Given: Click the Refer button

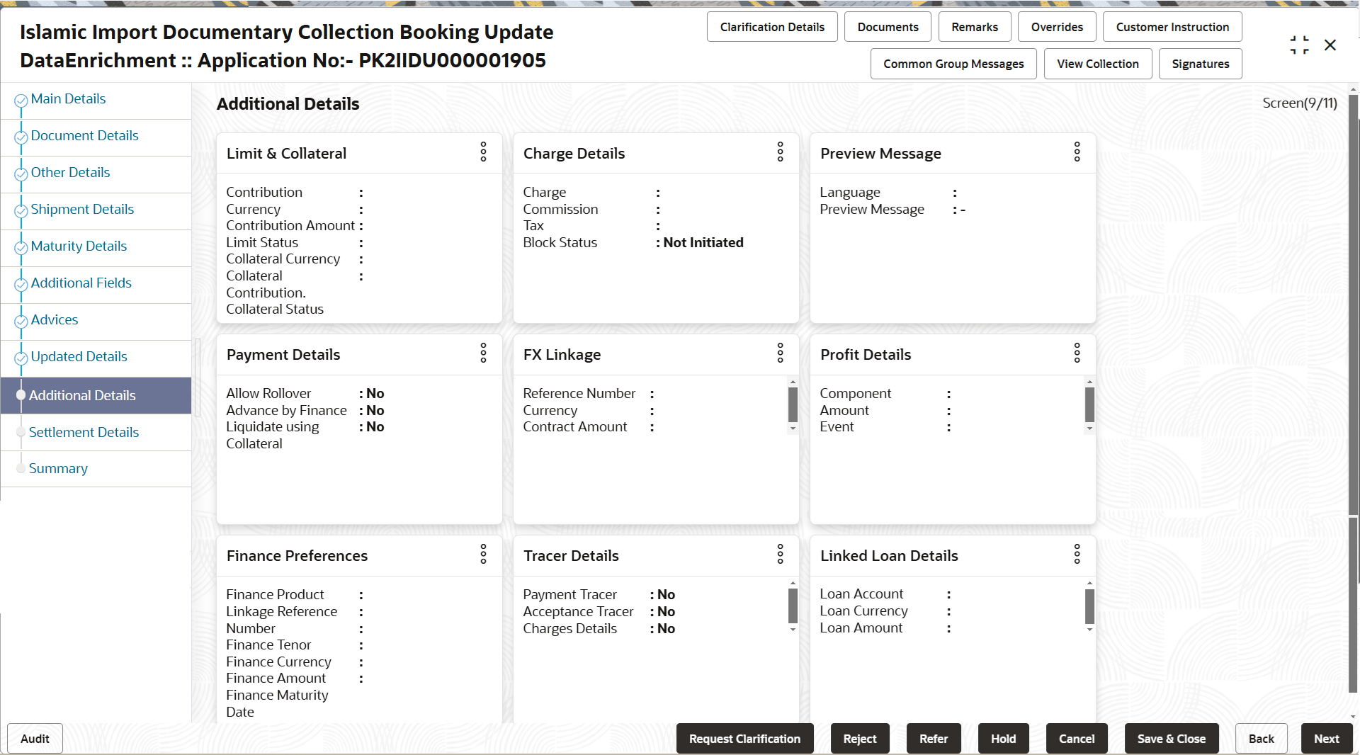Looking at the screenshot, I should (934, 739).
